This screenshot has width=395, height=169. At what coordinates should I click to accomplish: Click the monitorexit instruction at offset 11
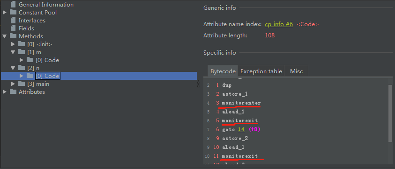pyautogui.click(x=240, y=156)
